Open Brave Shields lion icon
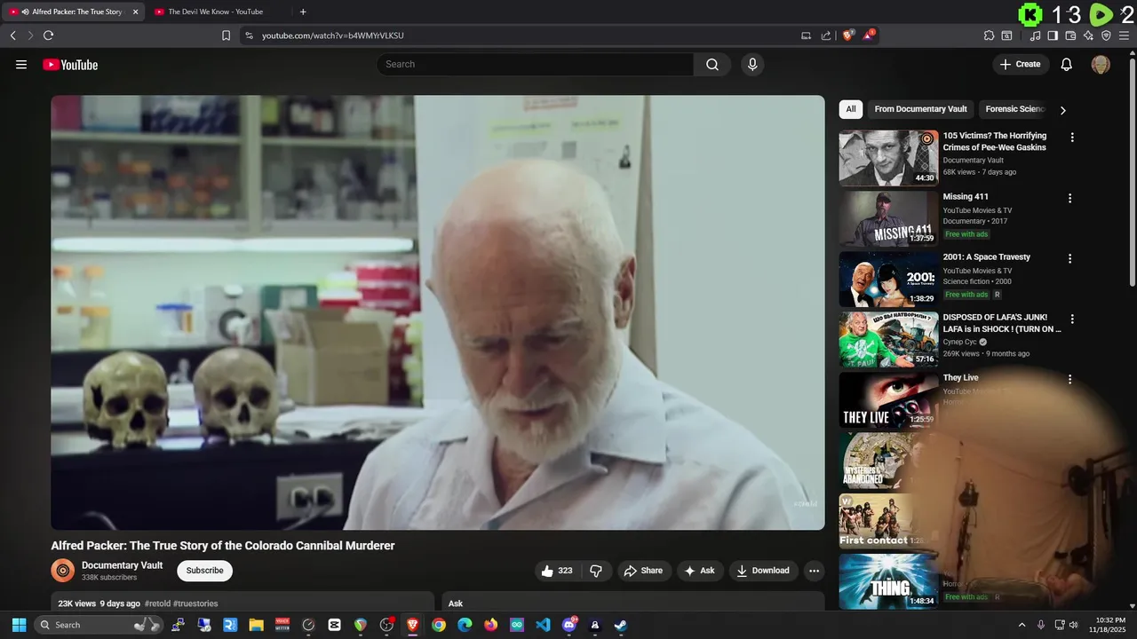The height and width of the screenshot is (639, 1137). pyautogui.click(x=848, y=35)
